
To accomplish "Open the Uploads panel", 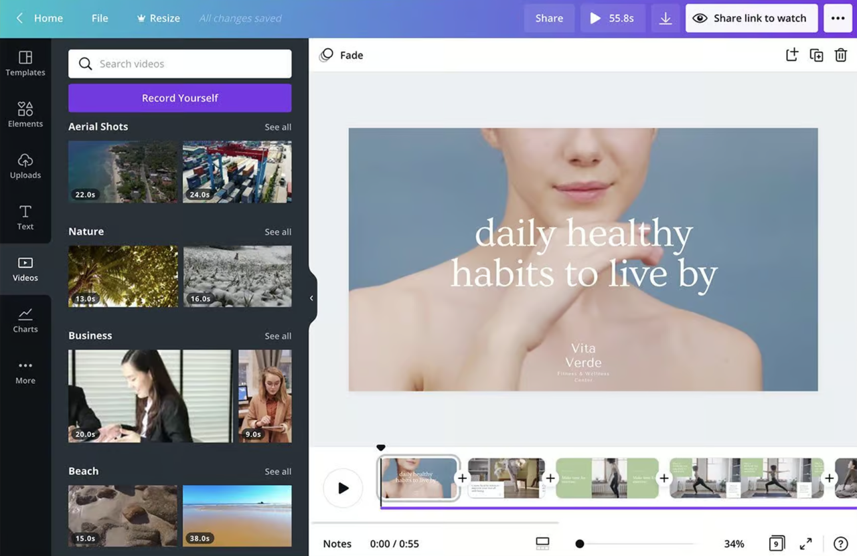I will coord(25,166).
